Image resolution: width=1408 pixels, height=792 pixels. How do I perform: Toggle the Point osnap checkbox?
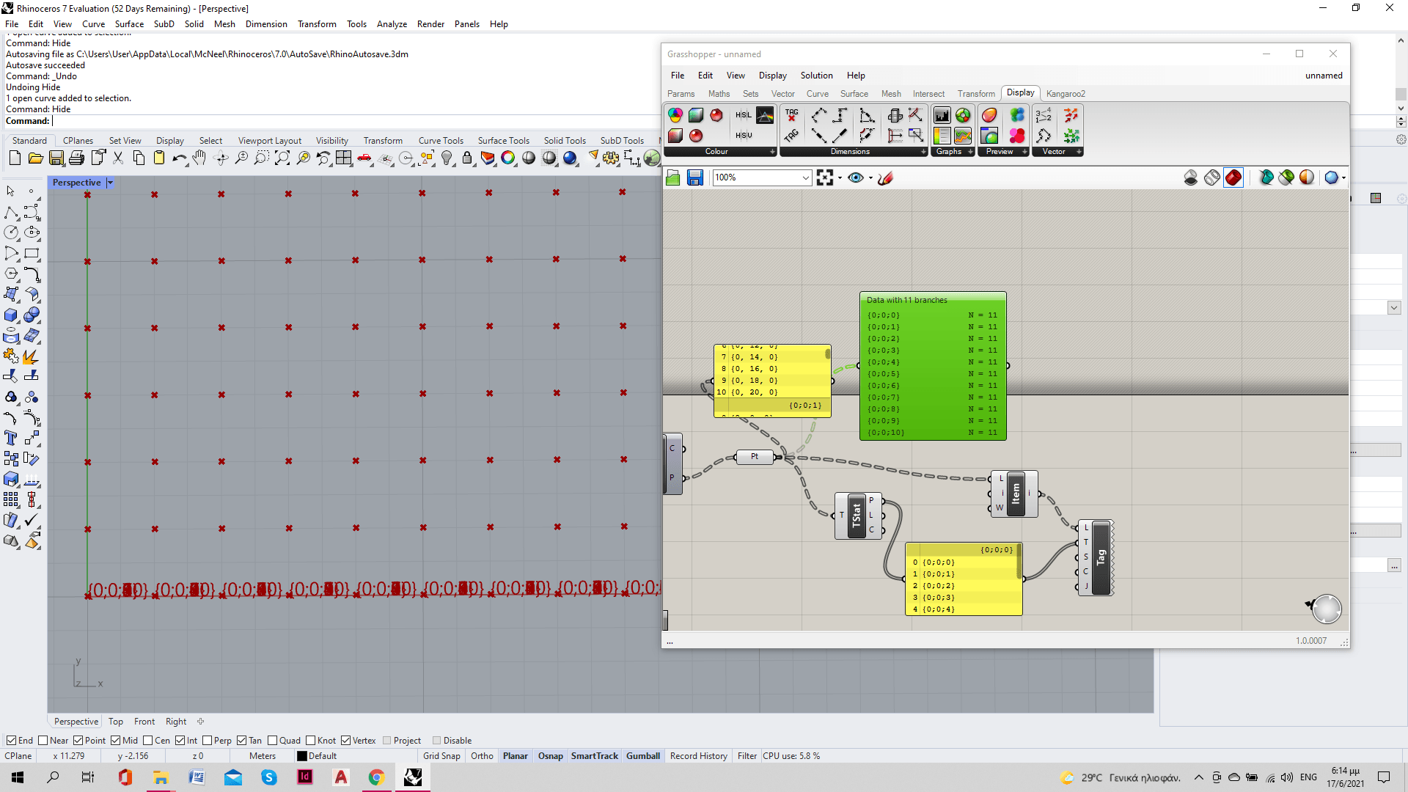78,740
